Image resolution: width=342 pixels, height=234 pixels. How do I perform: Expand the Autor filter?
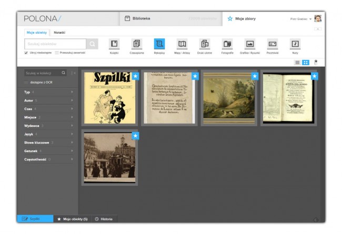pos(48,100)
